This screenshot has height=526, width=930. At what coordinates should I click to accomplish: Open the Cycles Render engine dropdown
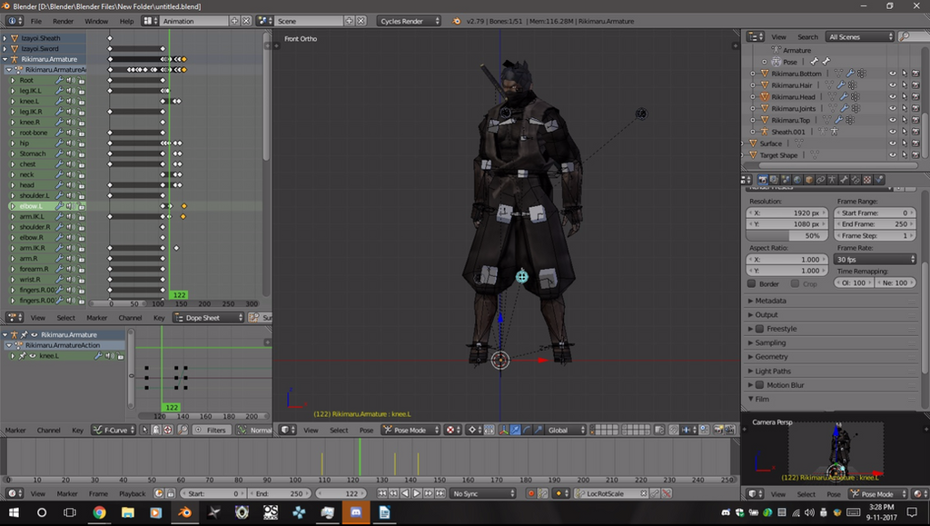pos(409,21)
